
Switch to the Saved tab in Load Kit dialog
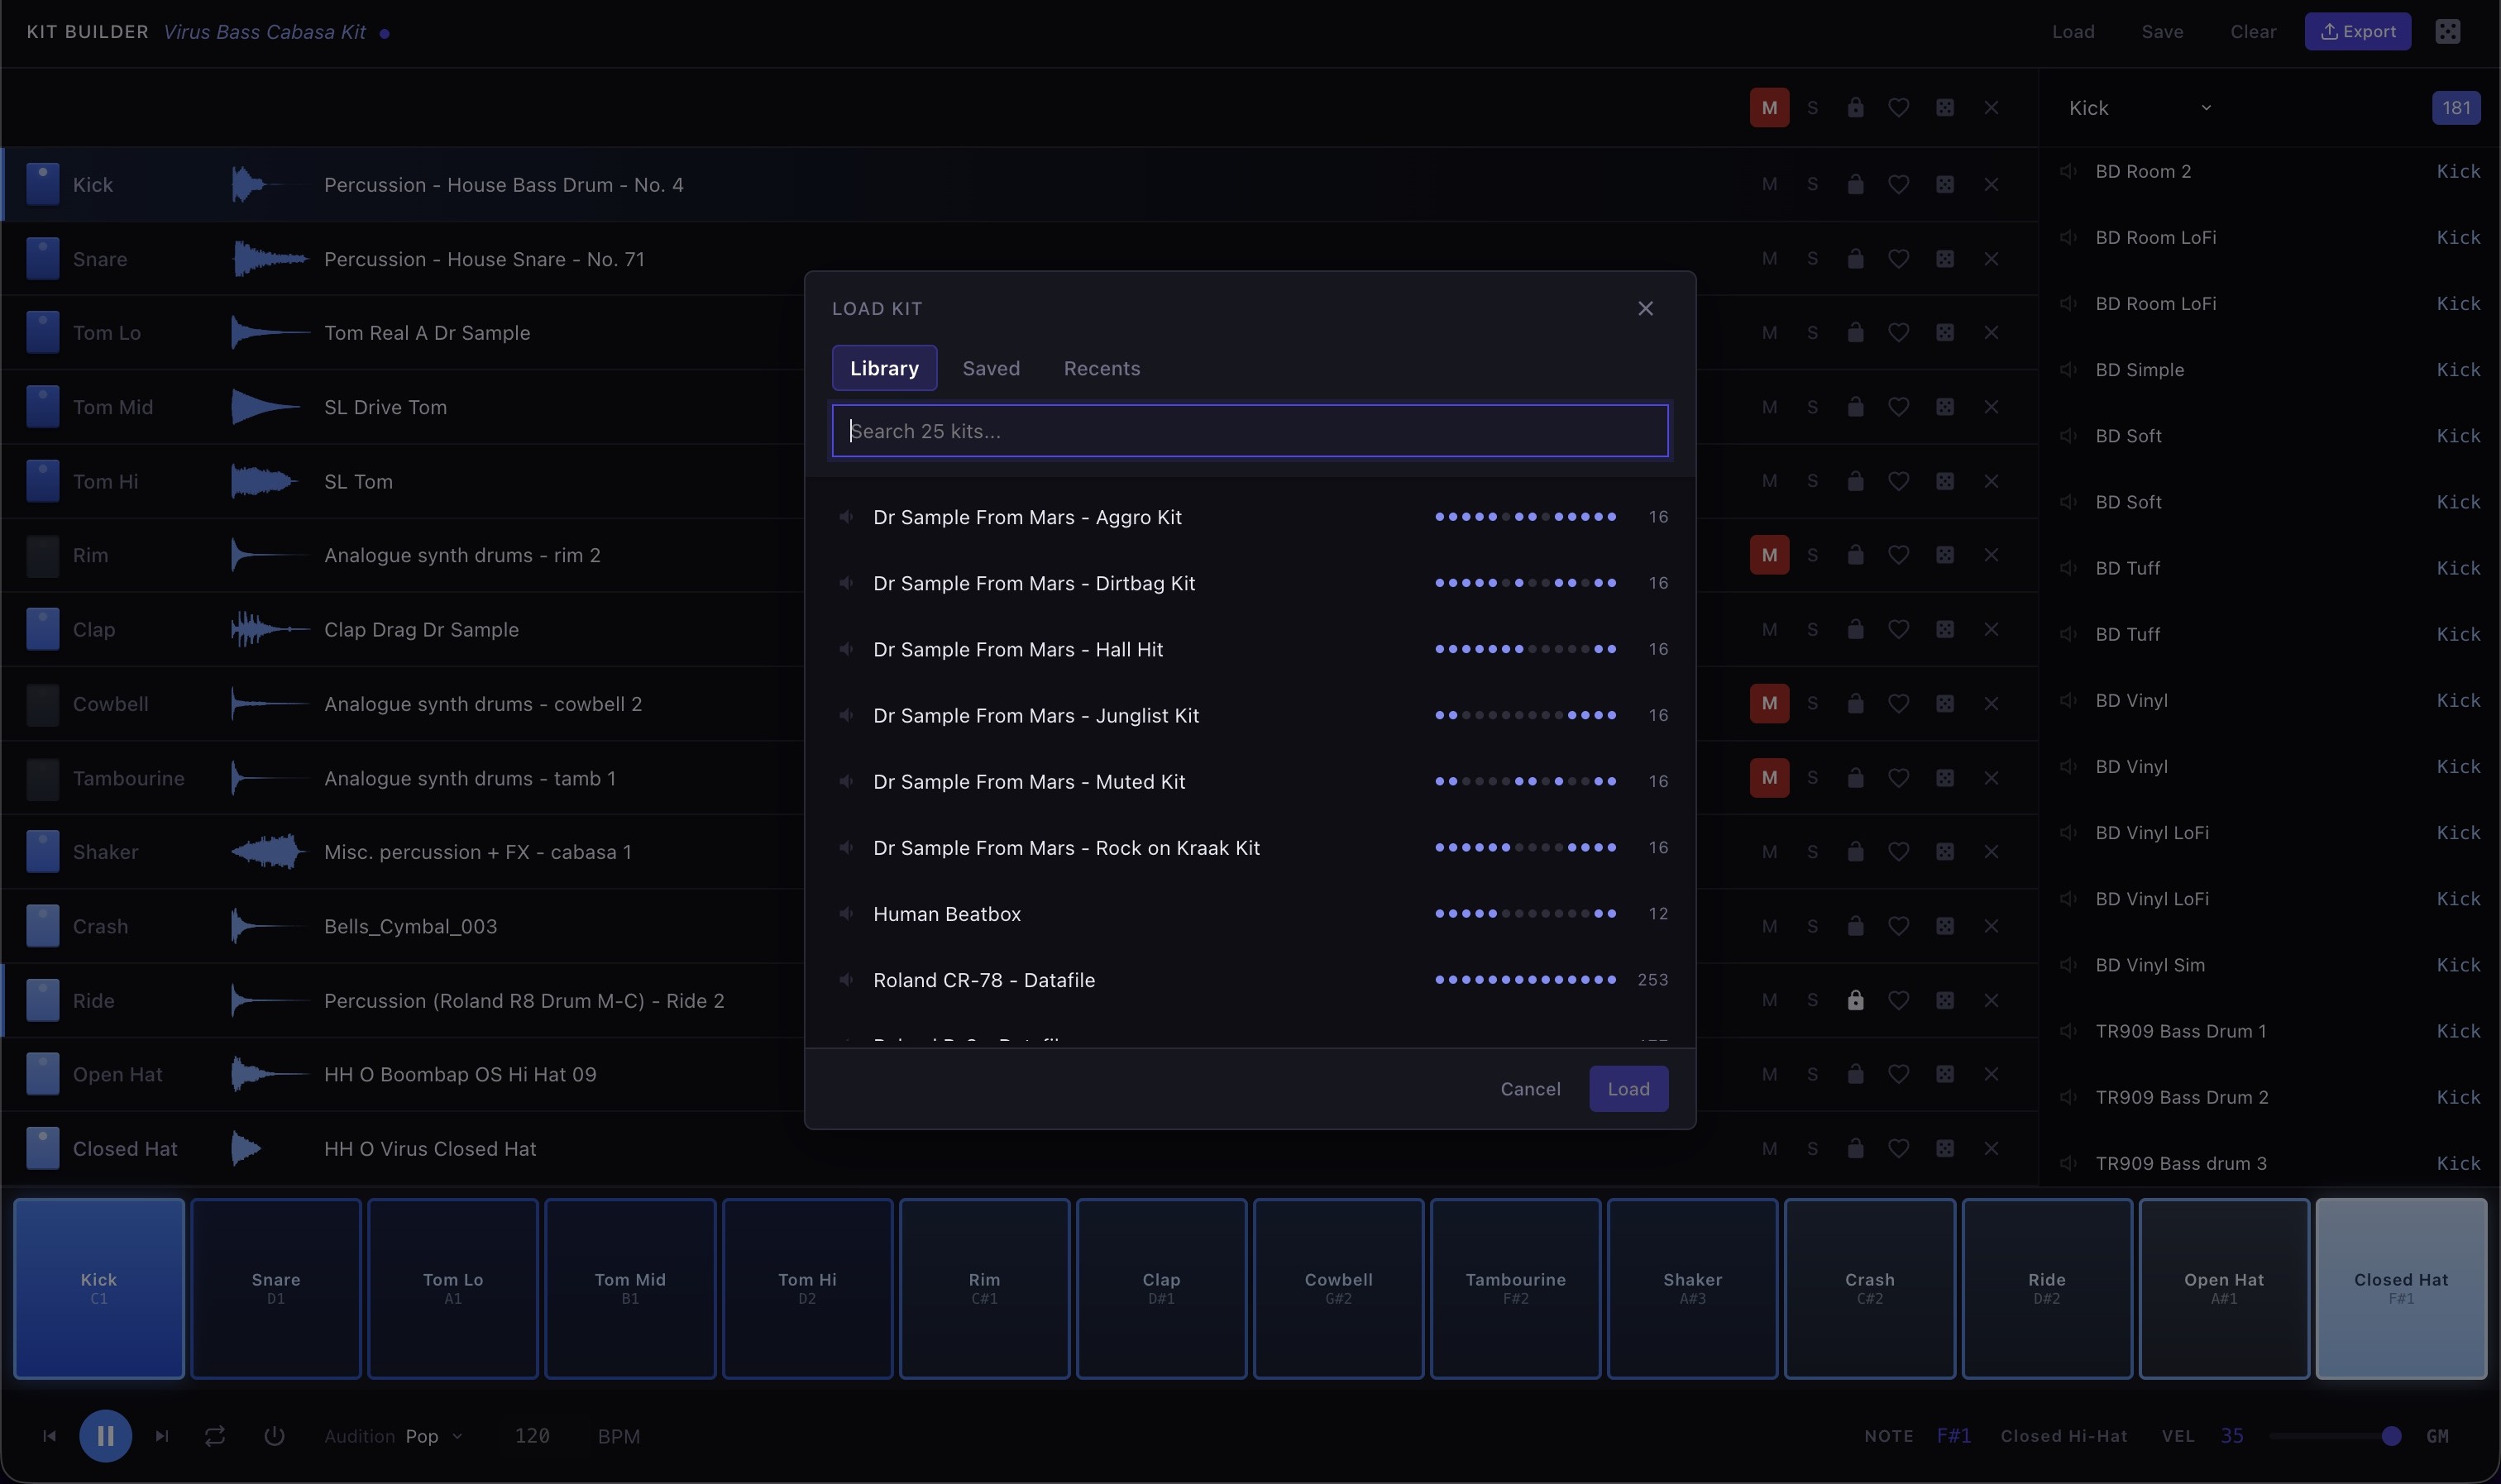pos(991,368)
